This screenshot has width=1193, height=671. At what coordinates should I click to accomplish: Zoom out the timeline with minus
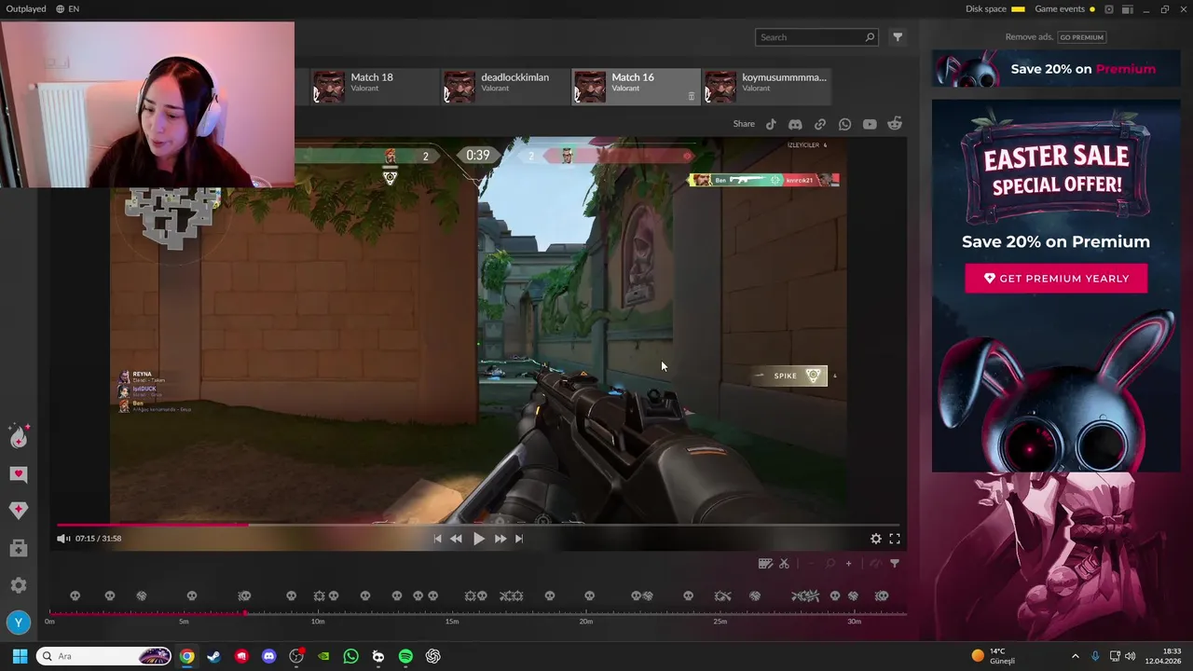point(809,564)
